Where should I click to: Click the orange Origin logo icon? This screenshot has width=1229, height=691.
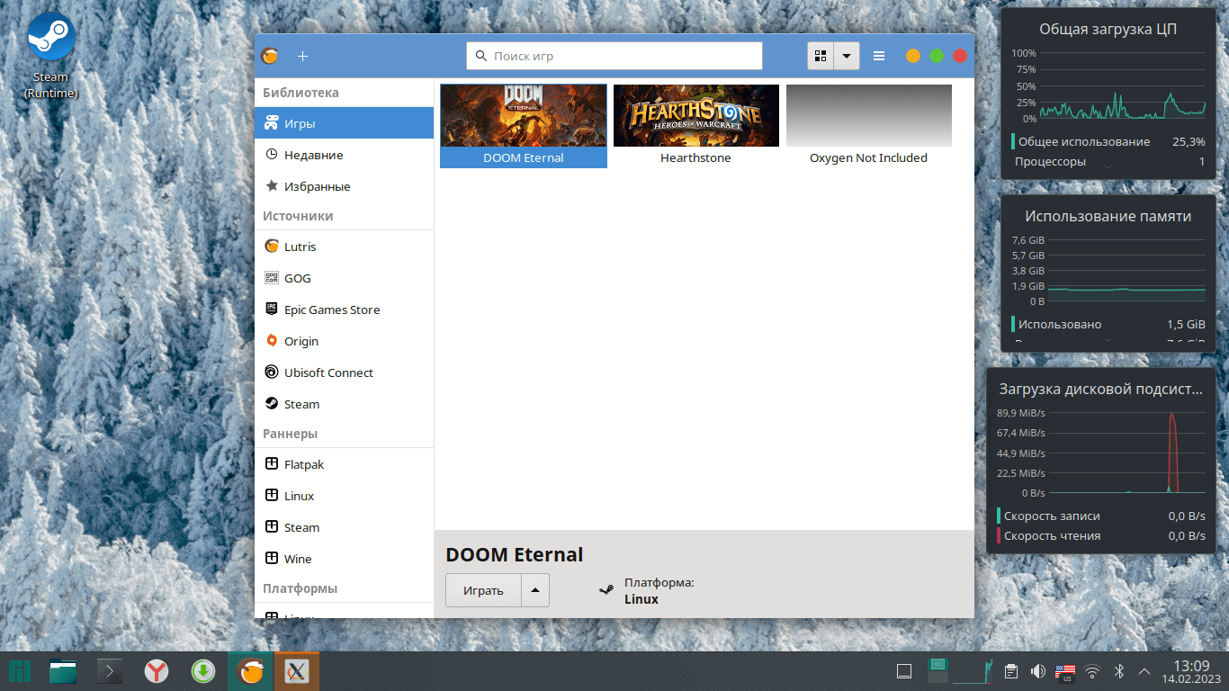[x=271, y=341]
